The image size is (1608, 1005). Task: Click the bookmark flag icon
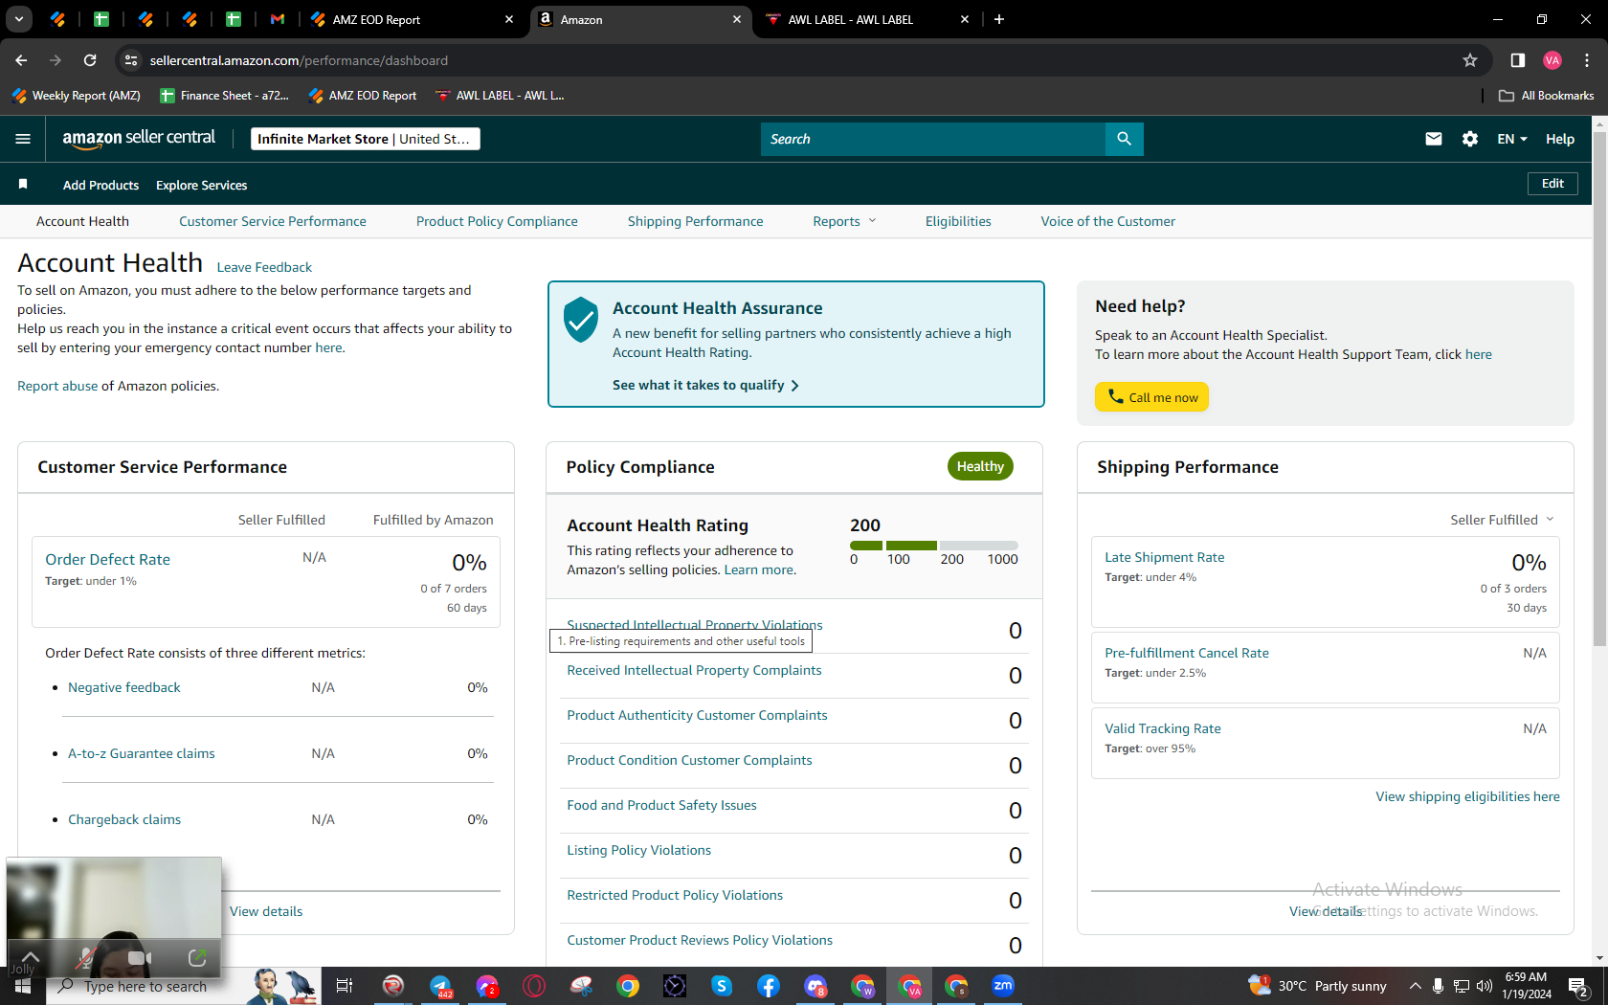tap(23, 184)
